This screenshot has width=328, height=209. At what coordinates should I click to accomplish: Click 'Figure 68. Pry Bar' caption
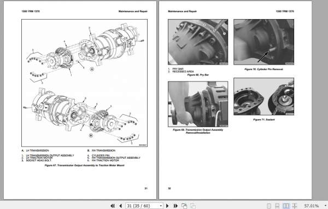click(198, 75)
